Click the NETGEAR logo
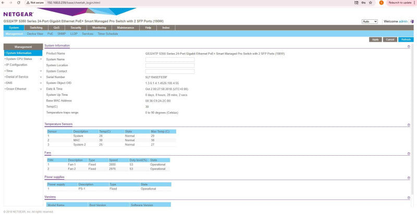 [18, 14]
